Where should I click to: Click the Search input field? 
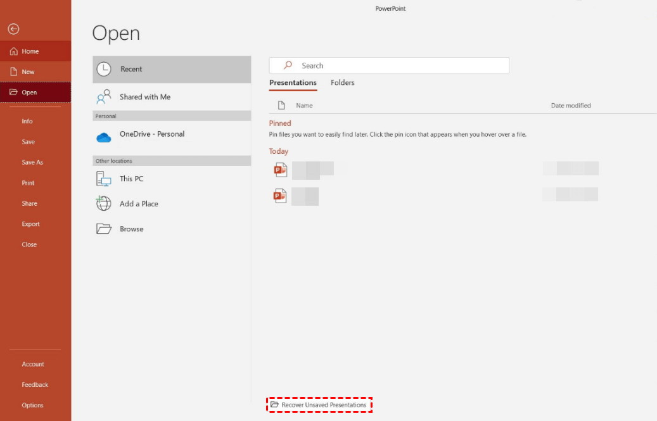389,65
